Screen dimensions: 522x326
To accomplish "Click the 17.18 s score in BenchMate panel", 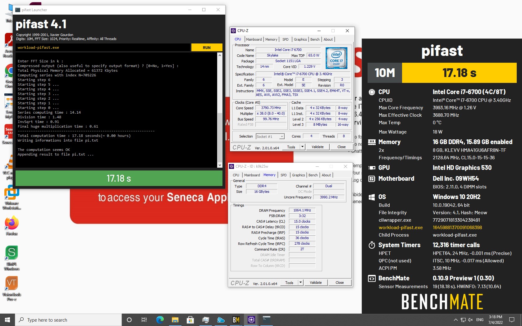I will pos(459,73).
